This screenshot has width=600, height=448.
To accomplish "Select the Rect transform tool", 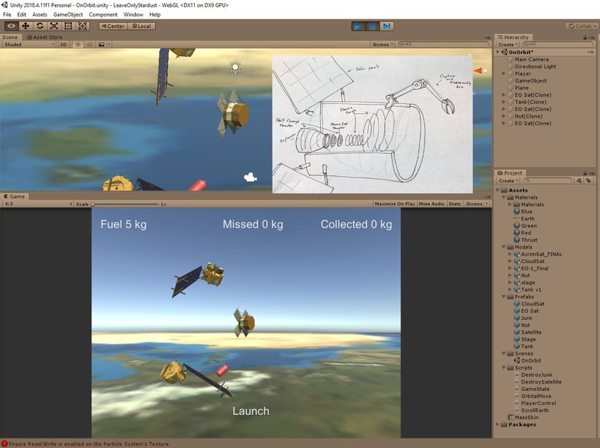I will [x=68, y=25].
